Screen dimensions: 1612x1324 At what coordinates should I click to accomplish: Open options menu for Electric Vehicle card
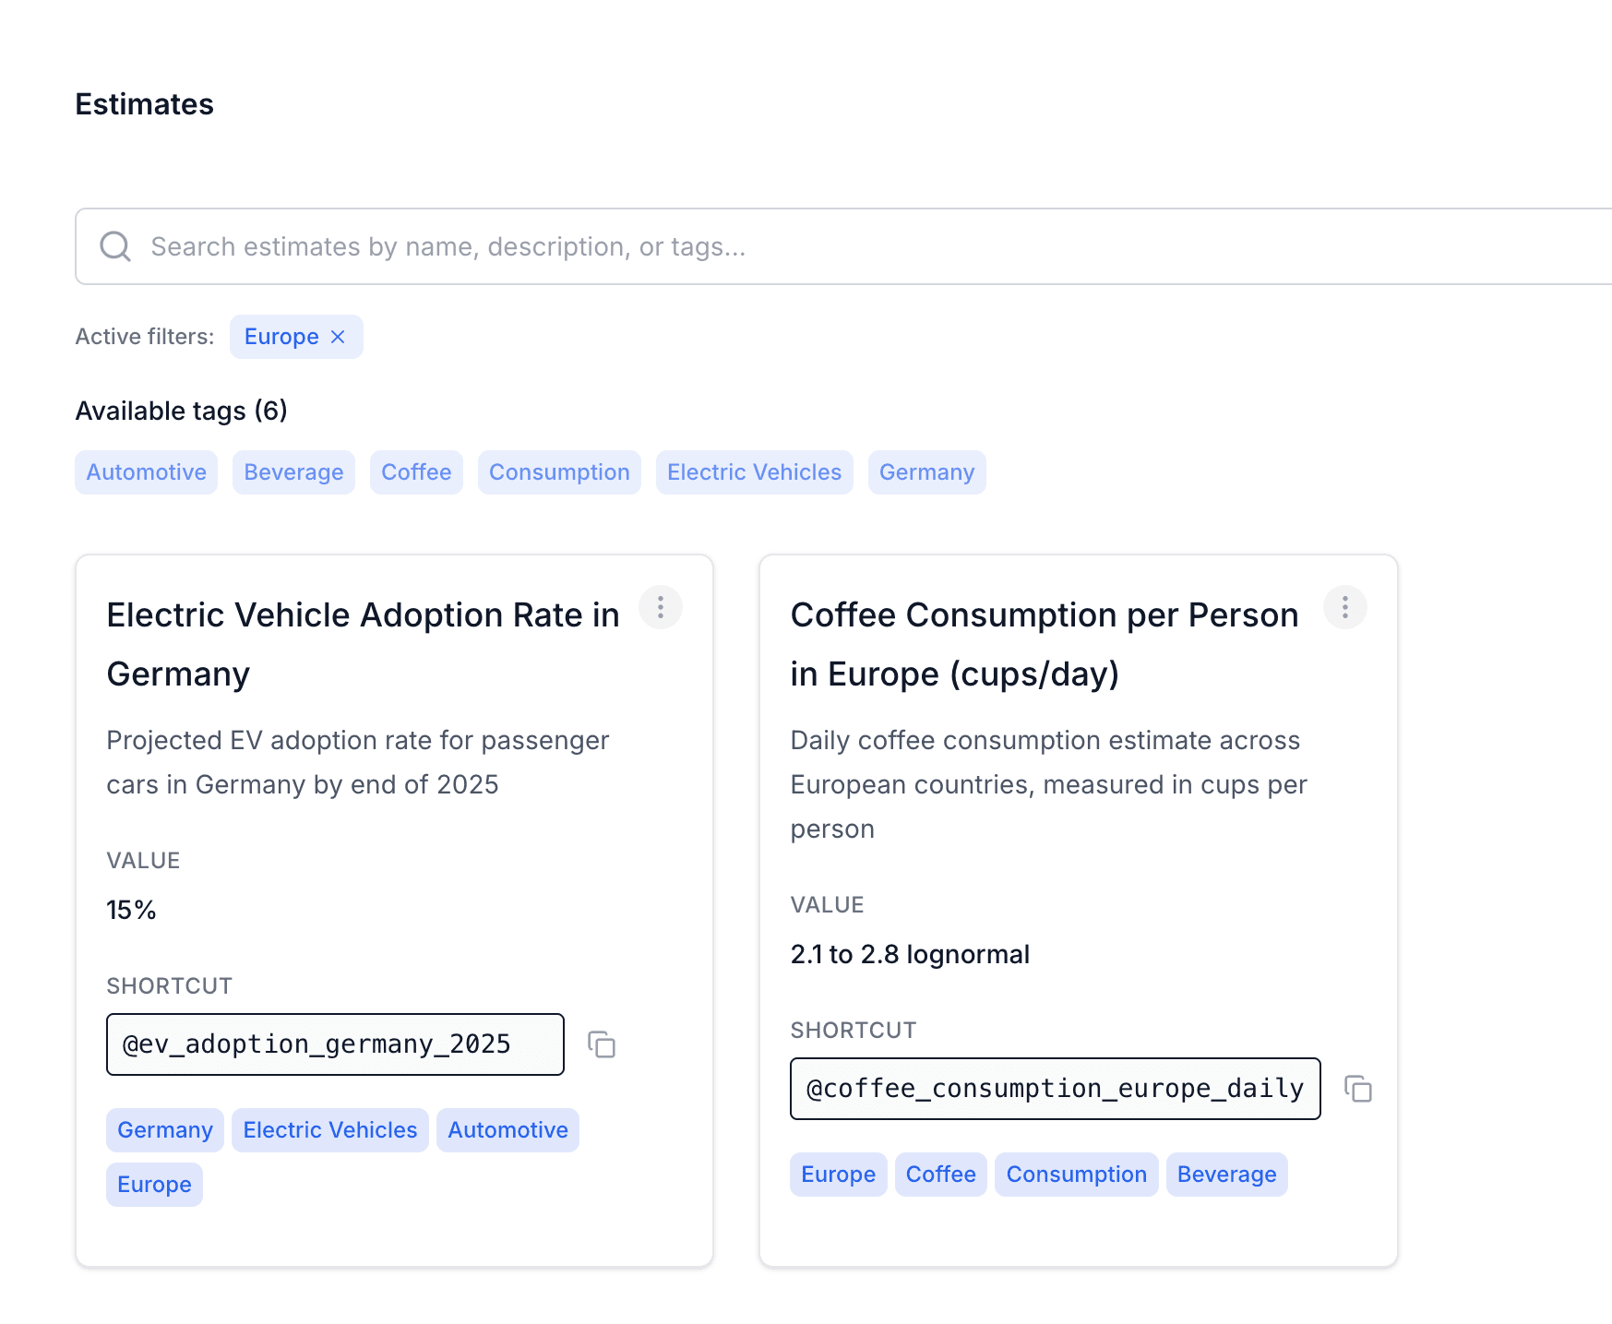pos(661,607)
